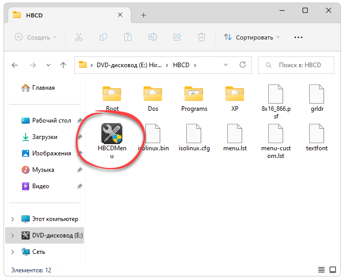343x279 pixels.
Task: Open the Сортировать dropdown
Action: tap(251, 37)
